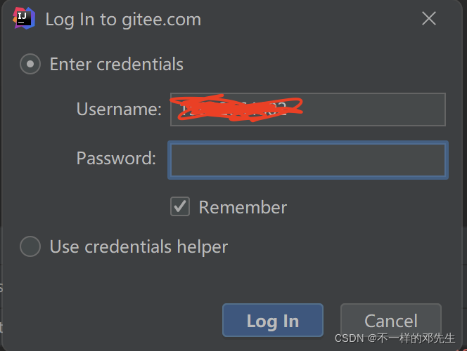Click the Remember label text
The image size is (467, 351).
pyautogui.click(x=243, y=207)
